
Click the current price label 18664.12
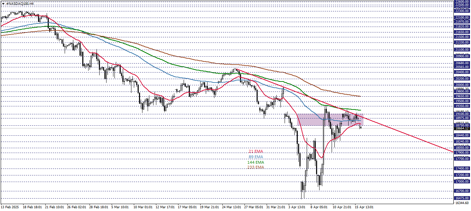tap(462, 128)
